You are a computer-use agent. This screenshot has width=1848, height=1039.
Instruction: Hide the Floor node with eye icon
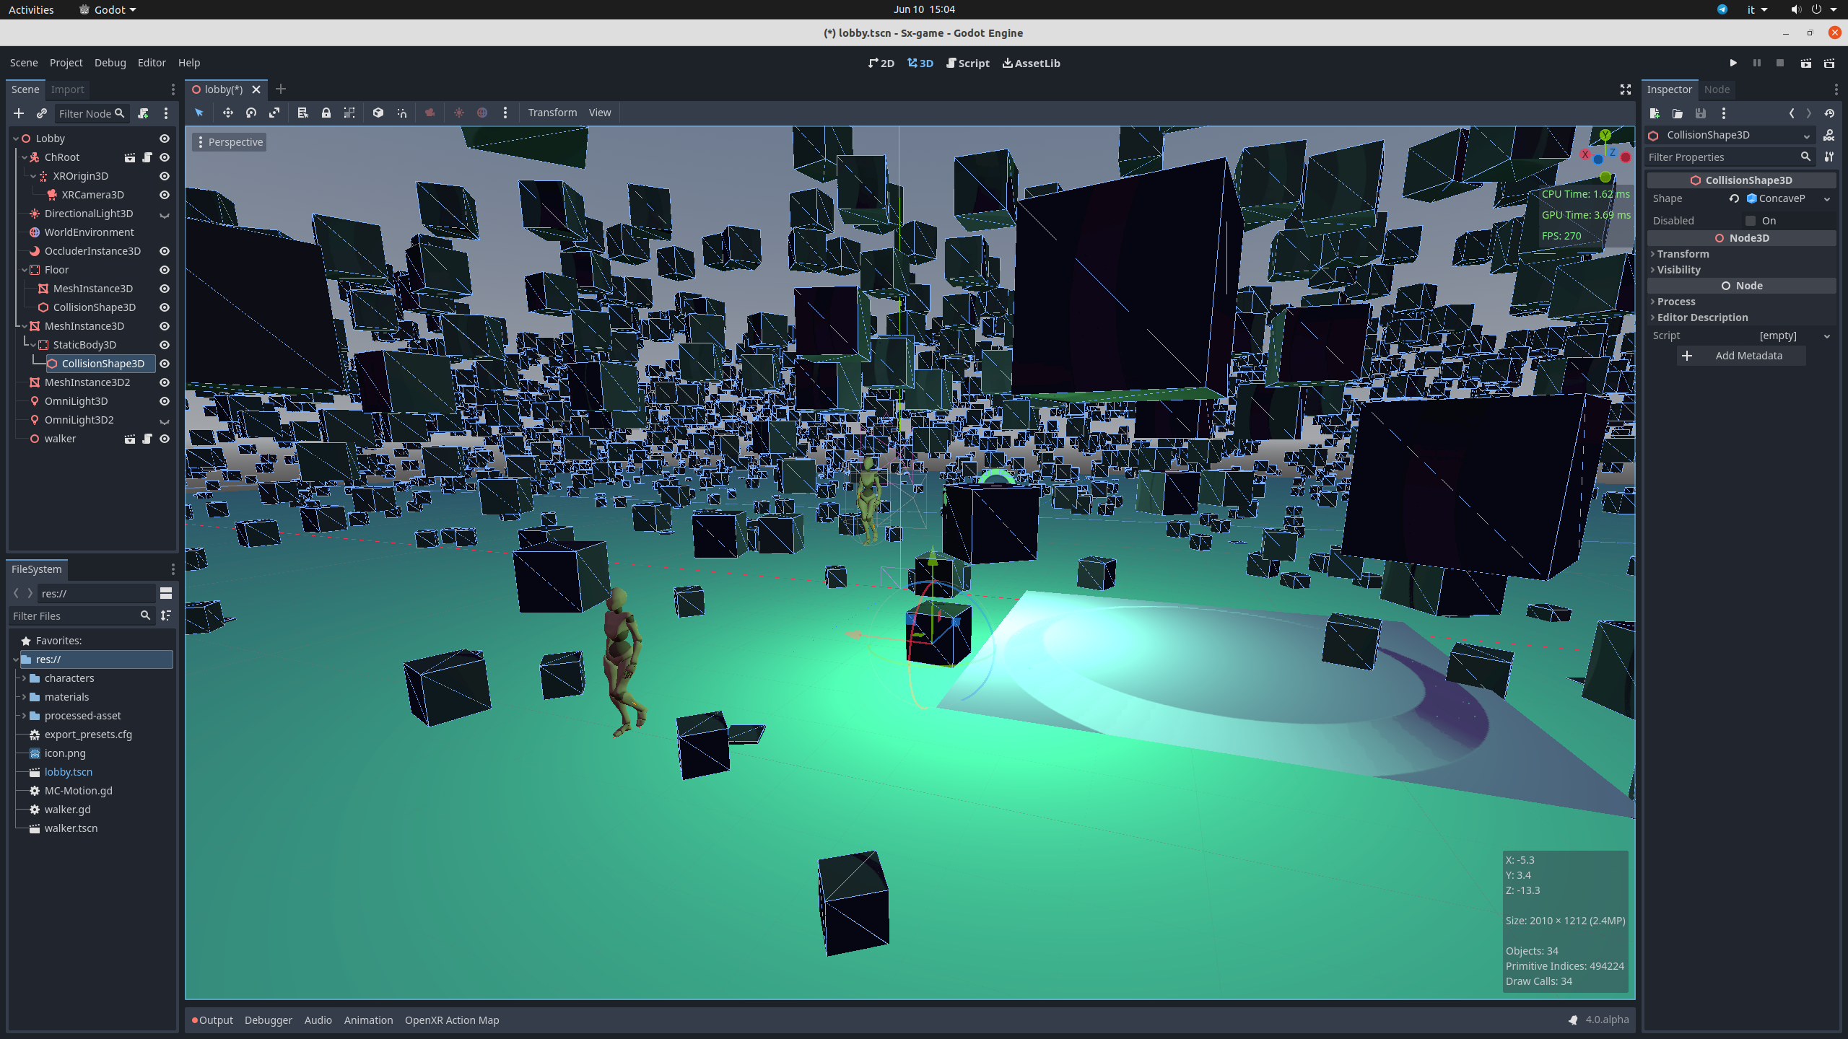click(x=165, y=270)
